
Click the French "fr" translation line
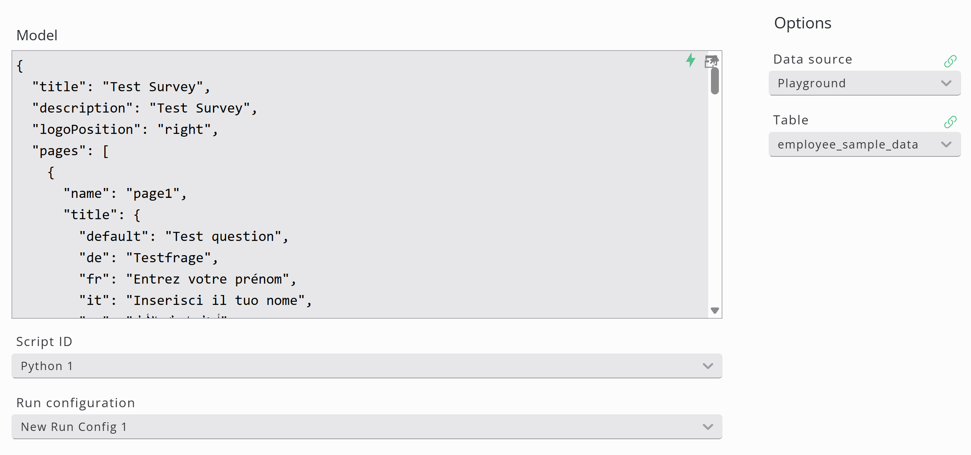click(x=188, y=279)
